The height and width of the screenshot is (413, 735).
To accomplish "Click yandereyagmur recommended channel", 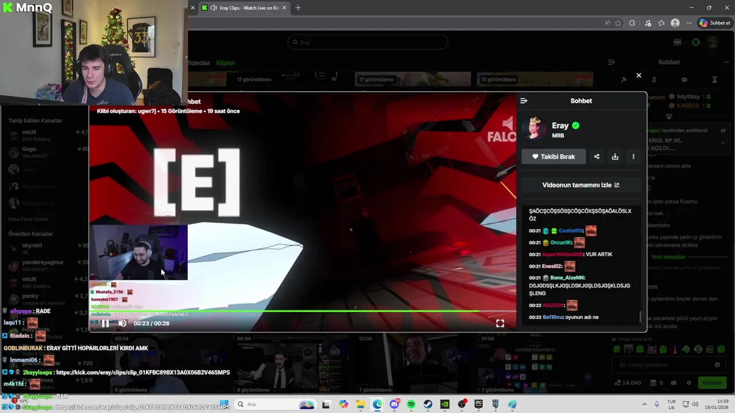I will tap(48, 266).
